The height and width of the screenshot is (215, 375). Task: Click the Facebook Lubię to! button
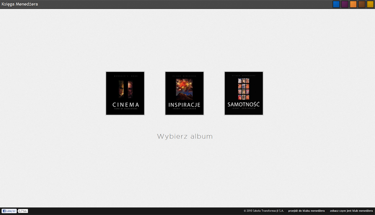[x=9, y=211]
